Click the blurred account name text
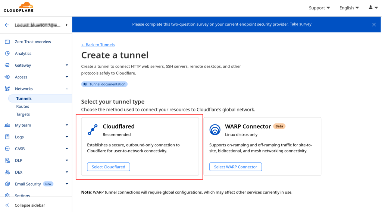The width and height of the screenshot is (382, 212). (x=37, y=25)
